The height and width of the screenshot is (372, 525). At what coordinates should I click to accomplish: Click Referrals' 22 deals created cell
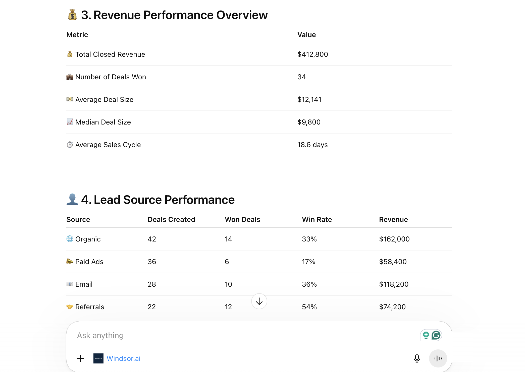click(x=151, y=307)
